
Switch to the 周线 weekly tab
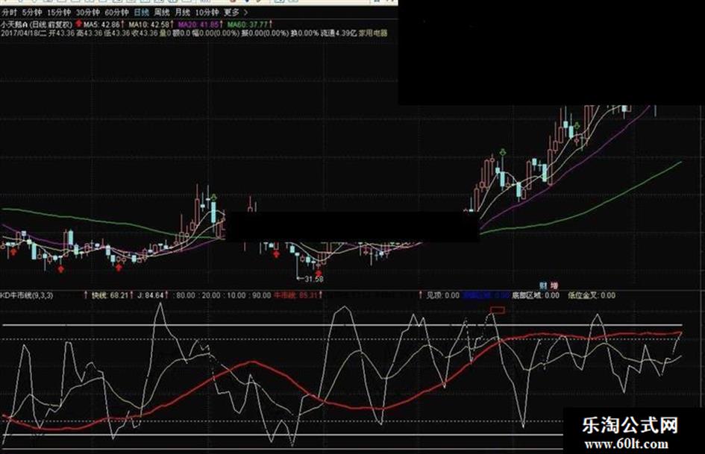pyautogui.click(x=162, y=13)
